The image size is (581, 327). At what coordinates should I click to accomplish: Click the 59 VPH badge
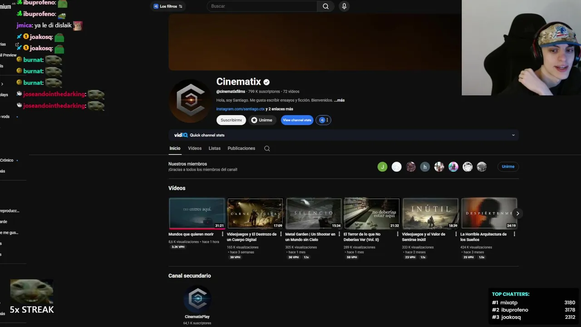point(352,257)
